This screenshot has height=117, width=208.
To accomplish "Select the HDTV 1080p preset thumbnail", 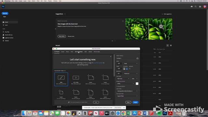I will tap(76, 79).
